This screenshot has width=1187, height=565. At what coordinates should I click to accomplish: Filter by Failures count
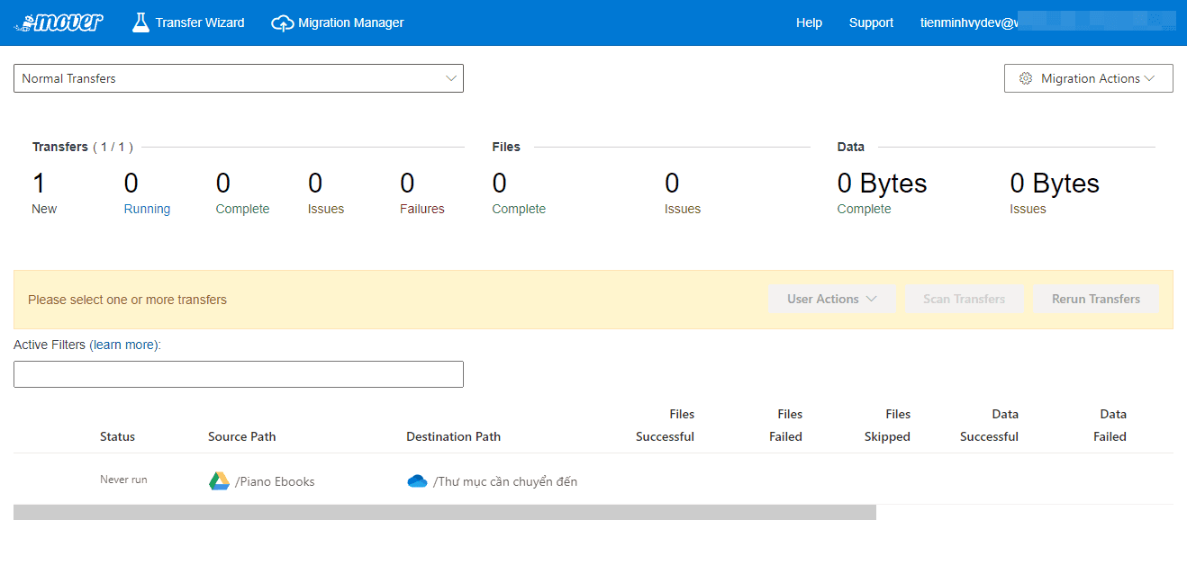[x=422, y=209]
